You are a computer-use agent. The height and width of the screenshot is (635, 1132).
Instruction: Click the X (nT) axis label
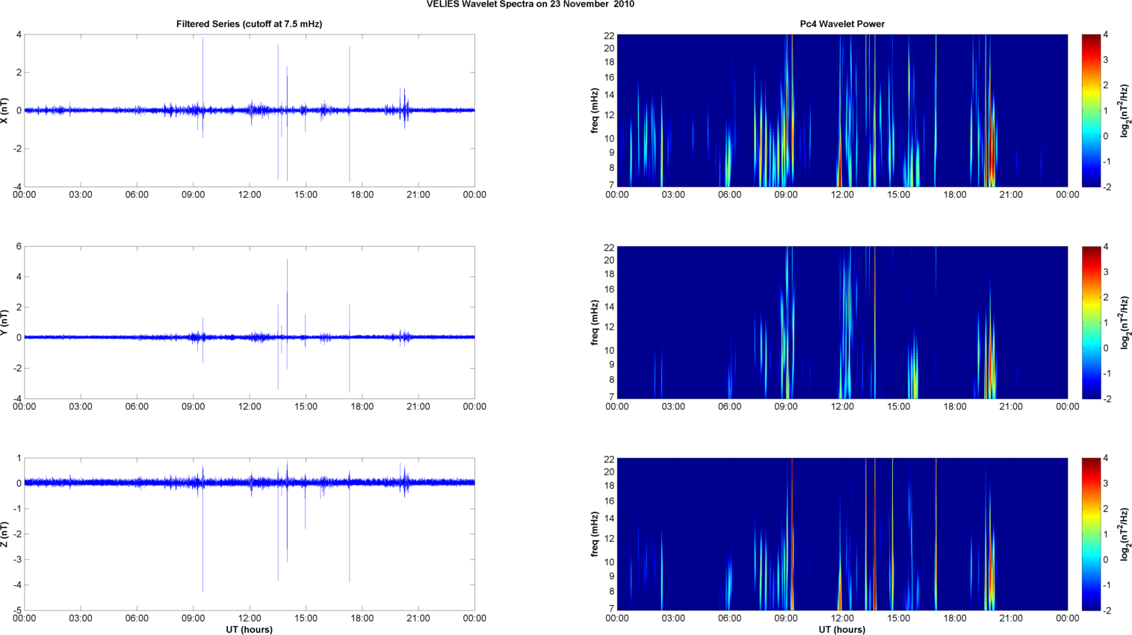pyautogui.click(x=5, y=110)
